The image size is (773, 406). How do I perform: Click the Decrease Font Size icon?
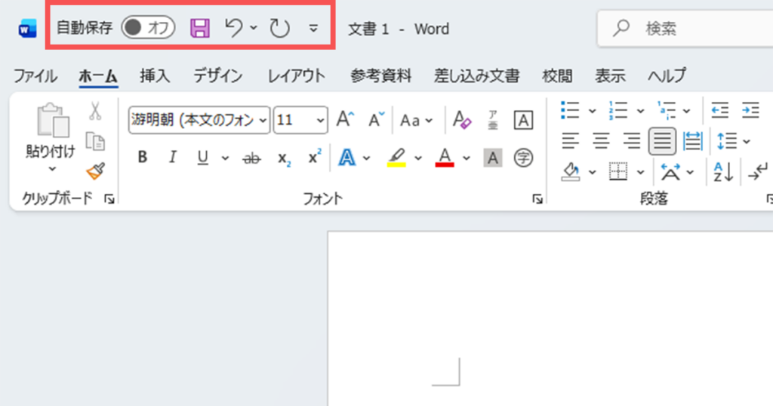376,120
